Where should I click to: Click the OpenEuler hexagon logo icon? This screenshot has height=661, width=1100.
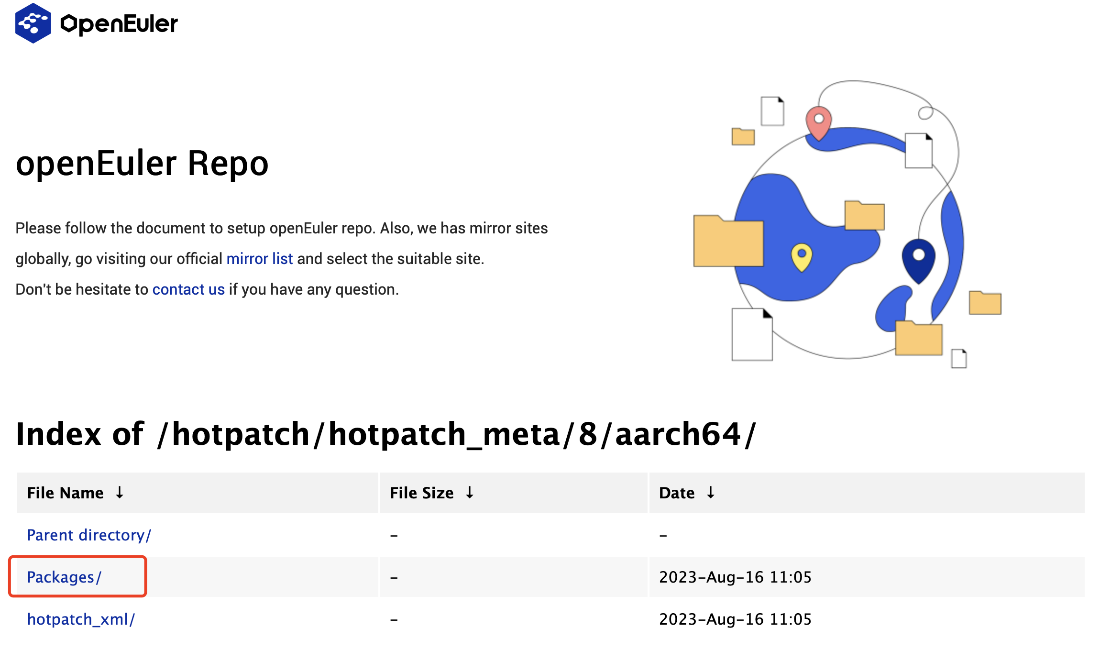point(33,23)
